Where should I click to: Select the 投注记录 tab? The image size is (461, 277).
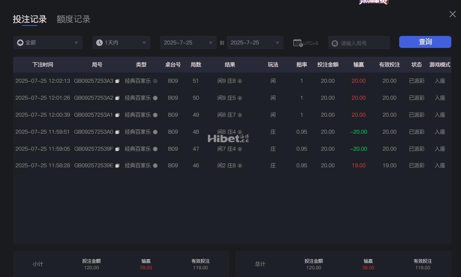[x=30, y=19]
